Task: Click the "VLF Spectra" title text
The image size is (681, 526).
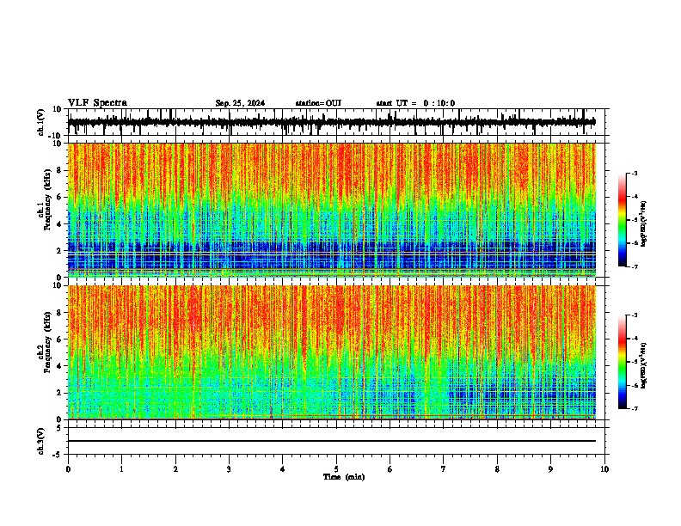Action: (x=97, y=103)
